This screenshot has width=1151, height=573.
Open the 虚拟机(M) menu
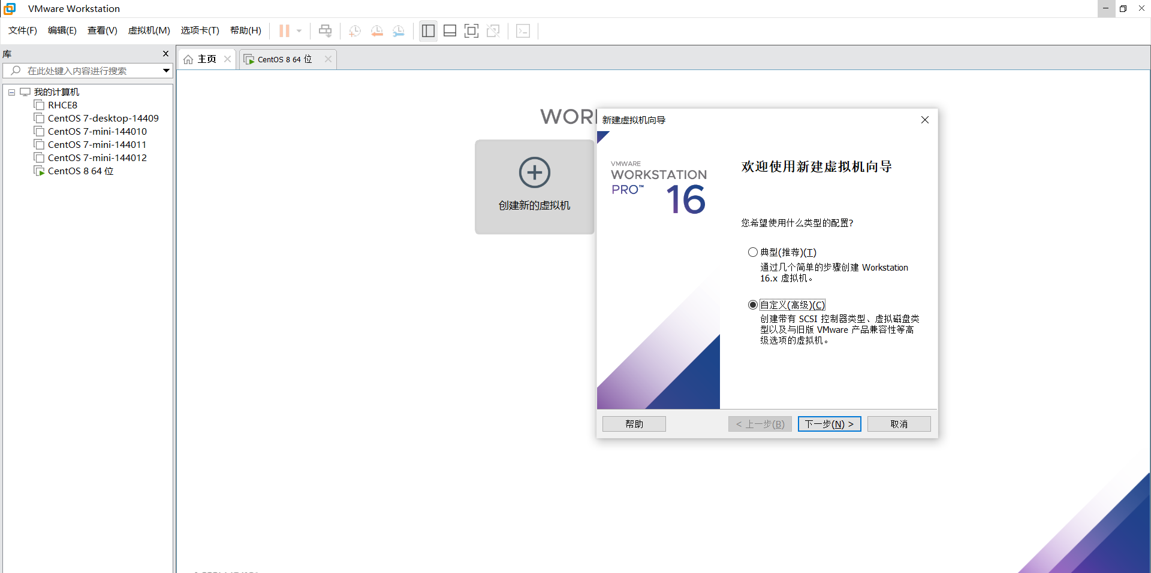(x=149, y=31)
